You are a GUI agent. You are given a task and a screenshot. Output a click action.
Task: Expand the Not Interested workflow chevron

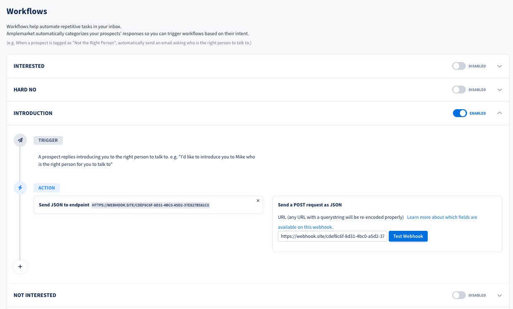point(499,295)
